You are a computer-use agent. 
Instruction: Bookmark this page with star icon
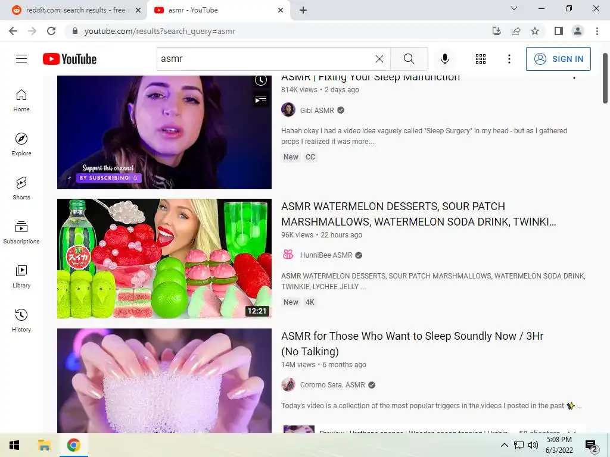pos(535,31)
